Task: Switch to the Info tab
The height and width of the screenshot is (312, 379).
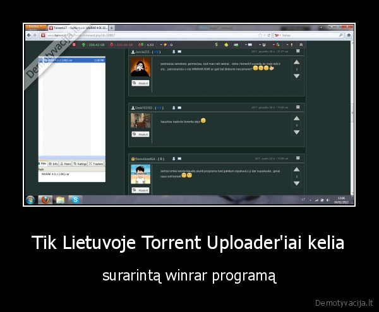Action: (x=54, y=164)
